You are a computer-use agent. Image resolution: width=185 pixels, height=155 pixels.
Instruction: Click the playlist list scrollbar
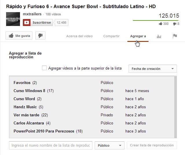pyautogui.click(x=175, y=107)
